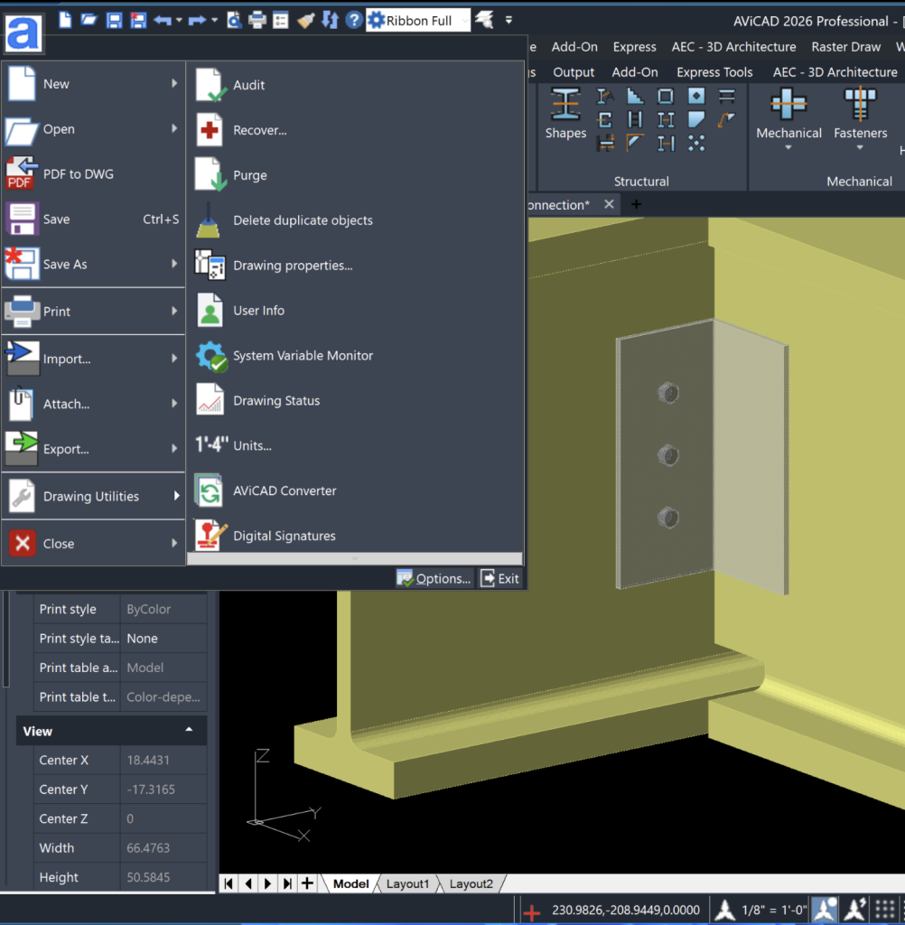
Task: Click the Options... button
Action: click(434, 579)
